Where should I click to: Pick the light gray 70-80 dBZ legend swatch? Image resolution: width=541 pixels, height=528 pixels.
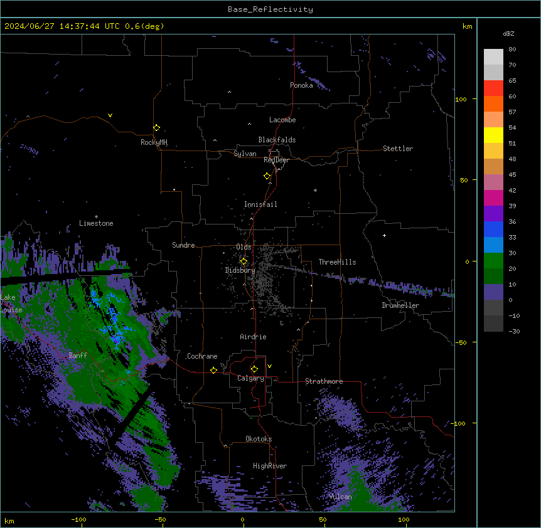click(493, 57)
